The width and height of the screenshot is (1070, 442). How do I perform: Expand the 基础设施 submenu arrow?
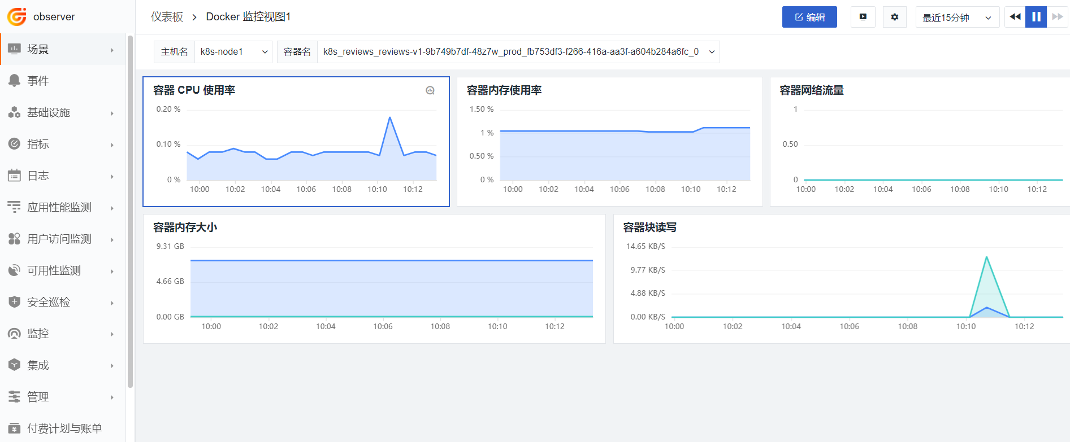[112, 113]
